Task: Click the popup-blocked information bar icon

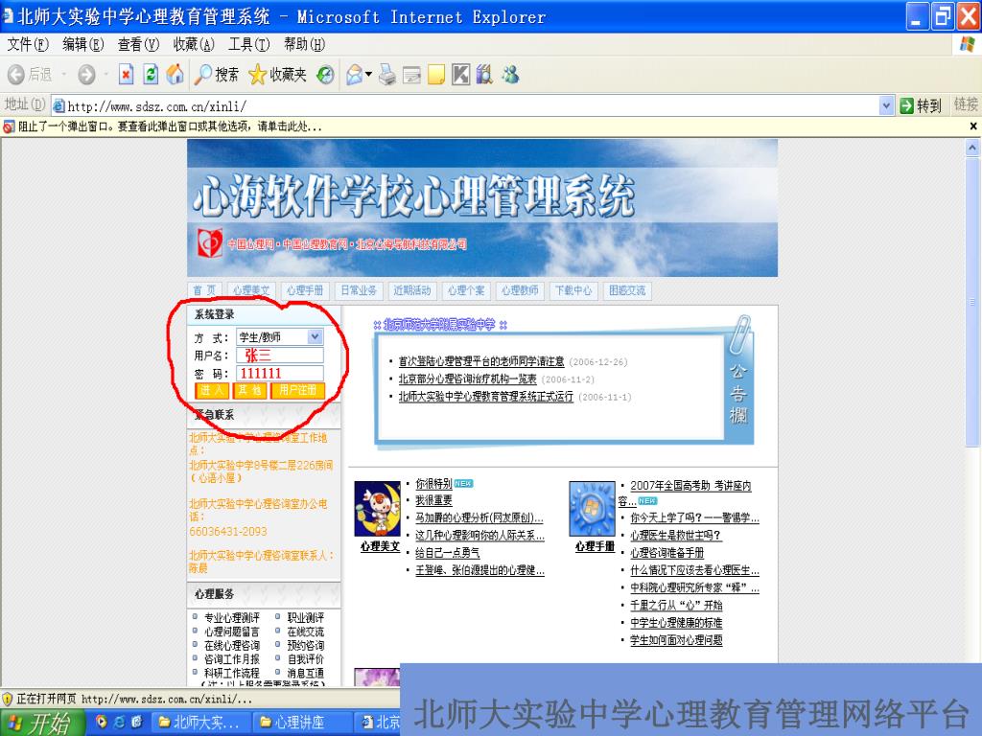Action: point(9,127)
